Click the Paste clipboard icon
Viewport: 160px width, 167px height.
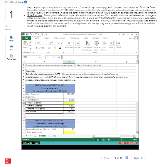25,43
